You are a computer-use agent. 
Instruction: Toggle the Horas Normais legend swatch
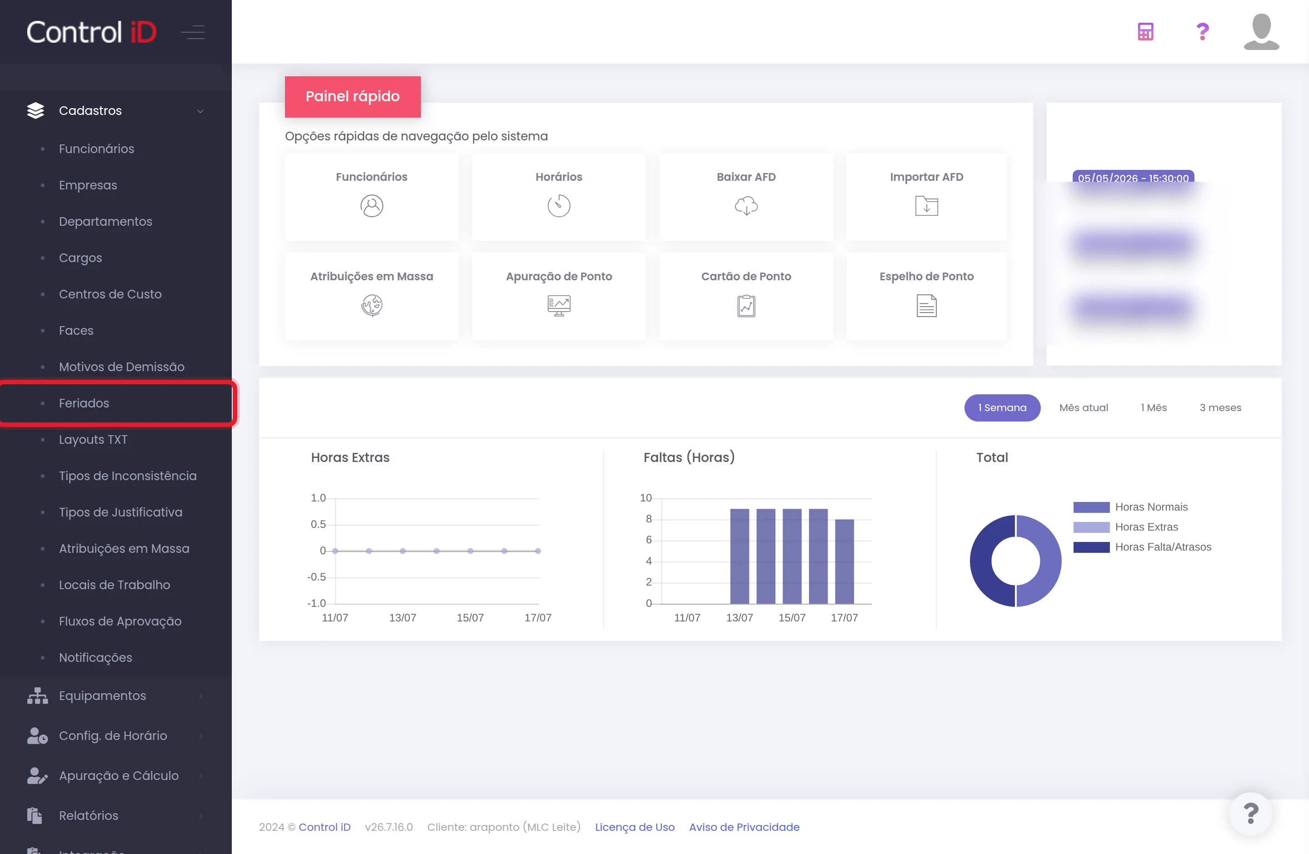[x=1091, y=507]
